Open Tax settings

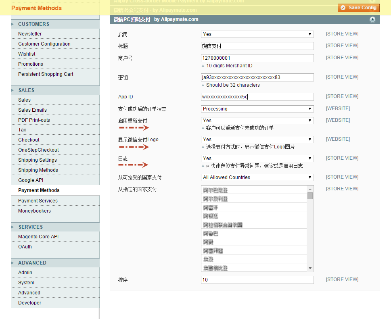22,129
